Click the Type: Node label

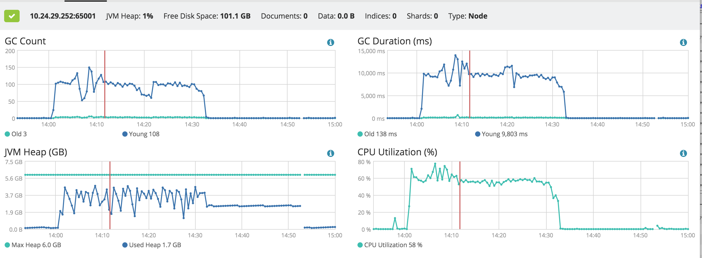(468, 16)
